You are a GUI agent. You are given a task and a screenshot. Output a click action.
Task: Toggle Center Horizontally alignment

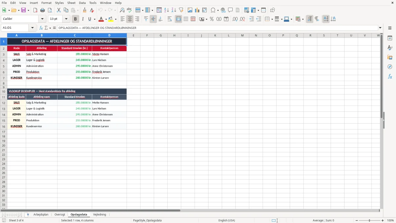[130, 19]
